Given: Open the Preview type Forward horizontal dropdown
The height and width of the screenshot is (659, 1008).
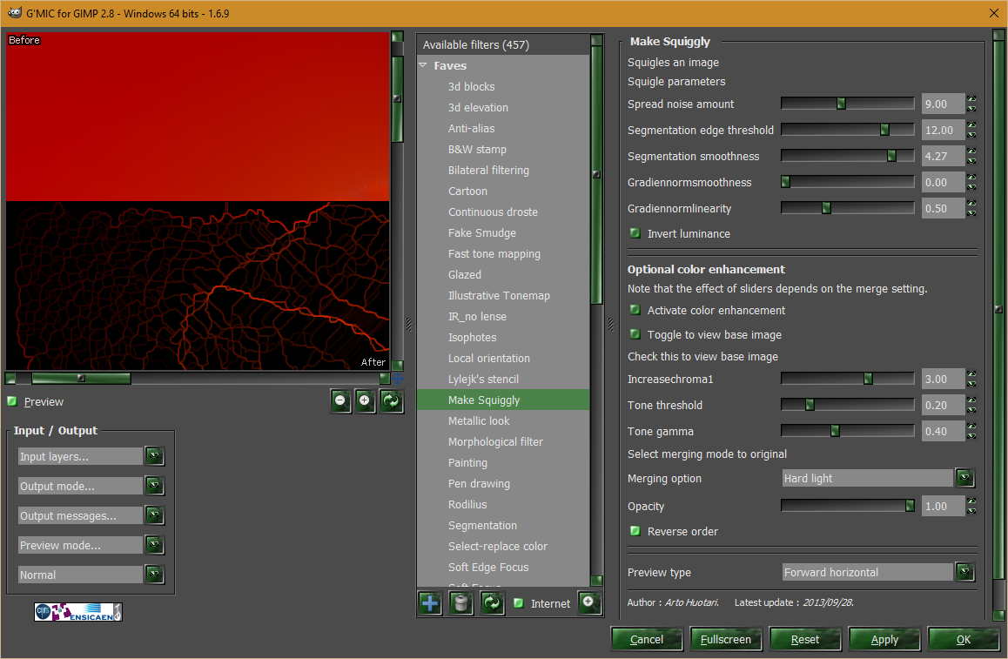Looking at the screenshot, I should coord(878,572).
